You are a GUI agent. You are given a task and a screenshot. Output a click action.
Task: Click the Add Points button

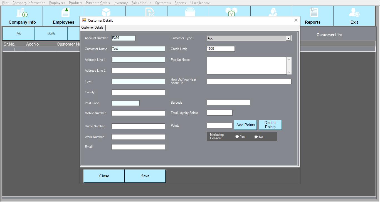[x=245, y=125]
